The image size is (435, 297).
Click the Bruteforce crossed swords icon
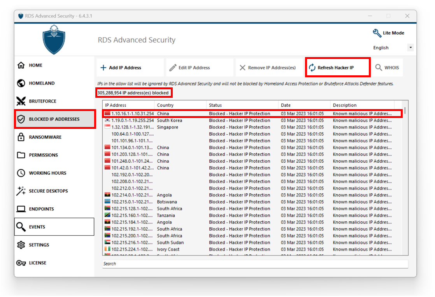(x=21, y=101)
